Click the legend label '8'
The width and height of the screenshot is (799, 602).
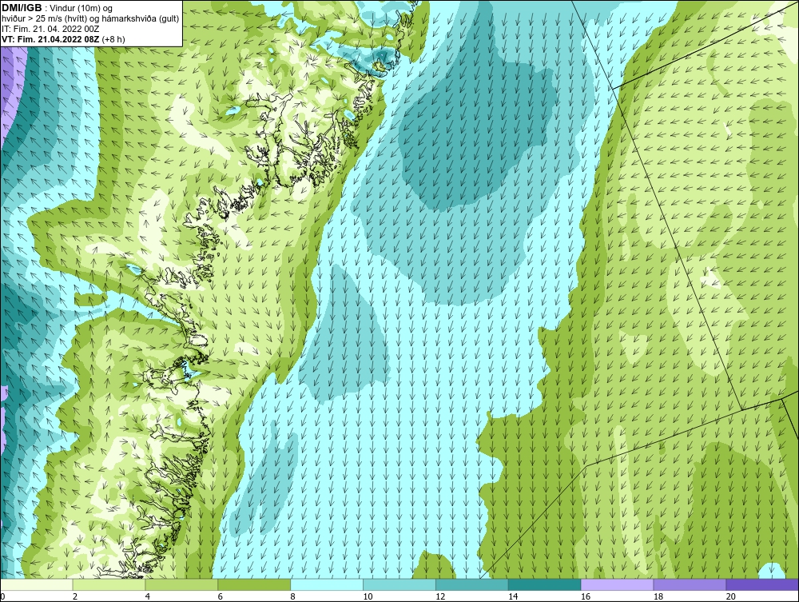click(292, 596)
